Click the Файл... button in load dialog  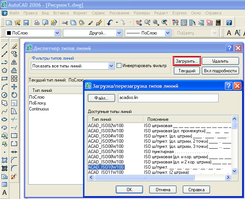click(x=101, y=98)
